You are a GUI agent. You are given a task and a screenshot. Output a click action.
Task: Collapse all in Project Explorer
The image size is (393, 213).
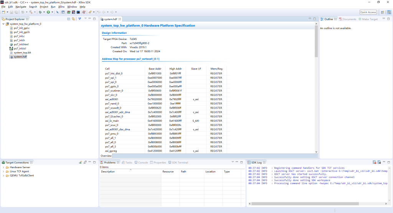point(69,19)
